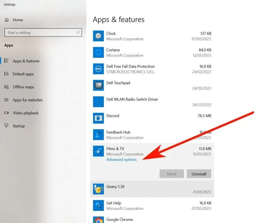The image size is (256, 223).
Task: Click the Feedback Hub app icon
Action: coord(98,135)
